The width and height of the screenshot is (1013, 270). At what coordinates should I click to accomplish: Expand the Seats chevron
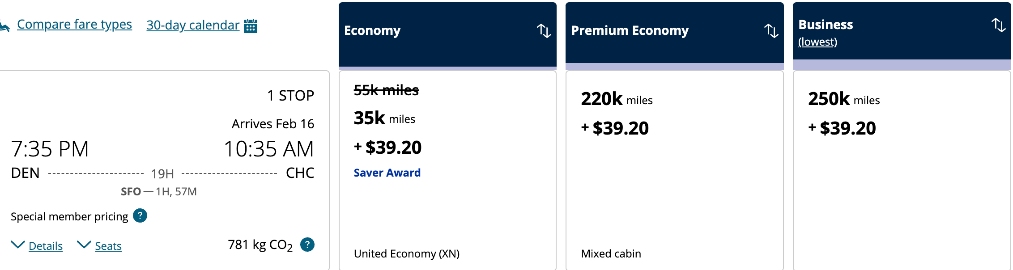click(x=84, y=245)
